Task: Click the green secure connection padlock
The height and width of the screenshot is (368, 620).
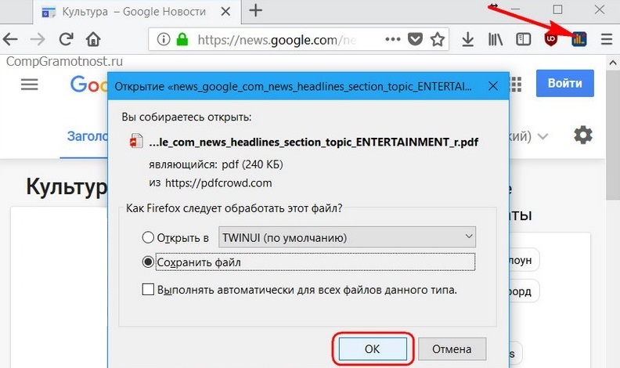Action: tap(182, 39)
